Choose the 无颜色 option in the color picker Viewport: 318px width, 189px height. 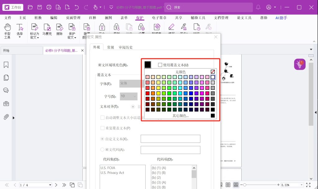pos(180,72)
